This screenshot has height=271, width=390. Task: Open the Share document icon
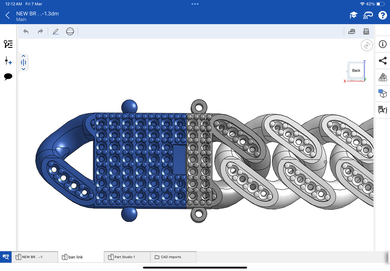coord(383,61)
